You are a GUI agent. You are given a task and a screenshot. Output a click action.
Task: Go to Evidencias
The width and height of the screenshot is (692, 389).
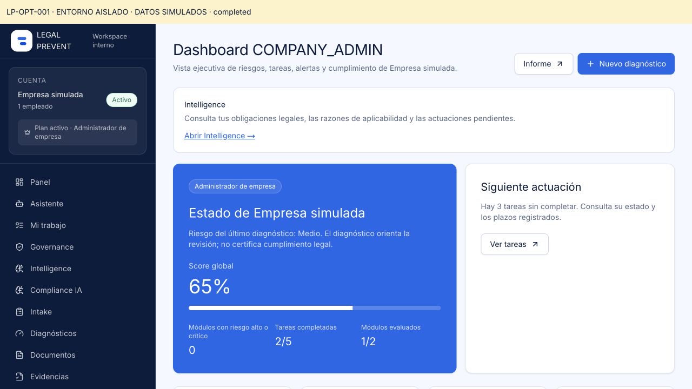pos(78,377)
